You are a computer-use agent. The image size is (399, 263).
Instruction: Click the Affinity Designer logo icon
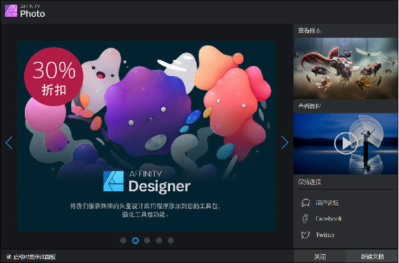click(114, 181)
